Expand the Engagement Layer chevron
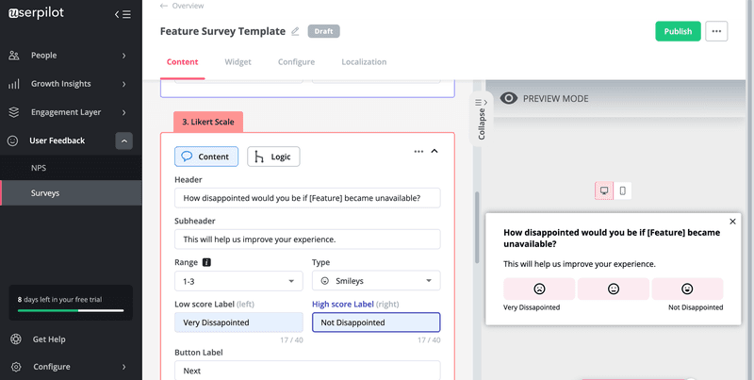The width and height of the screenshot is (754, 380). (x=124, y=112)
